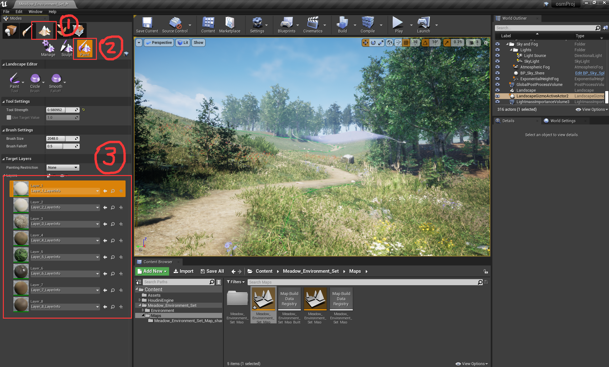Open the Perspective view dropdown

click(x=159, y=42)
